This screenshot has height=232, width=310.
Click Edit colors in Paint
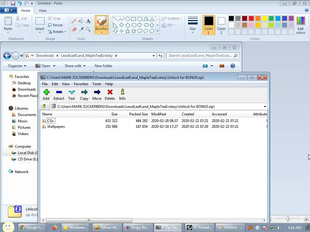[x=301, y=25]
